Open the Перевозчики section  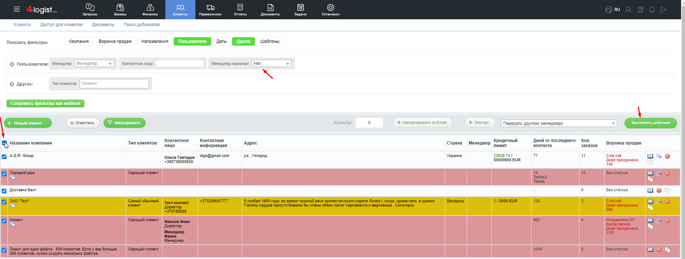click(210, 9)
